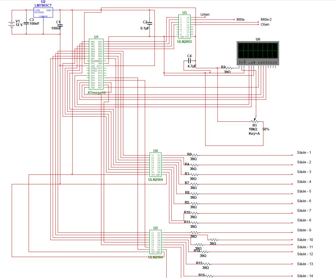Screen dimensions: 336x278
Task: Select the R10 resistor symbol
Action: pos(195,213)
